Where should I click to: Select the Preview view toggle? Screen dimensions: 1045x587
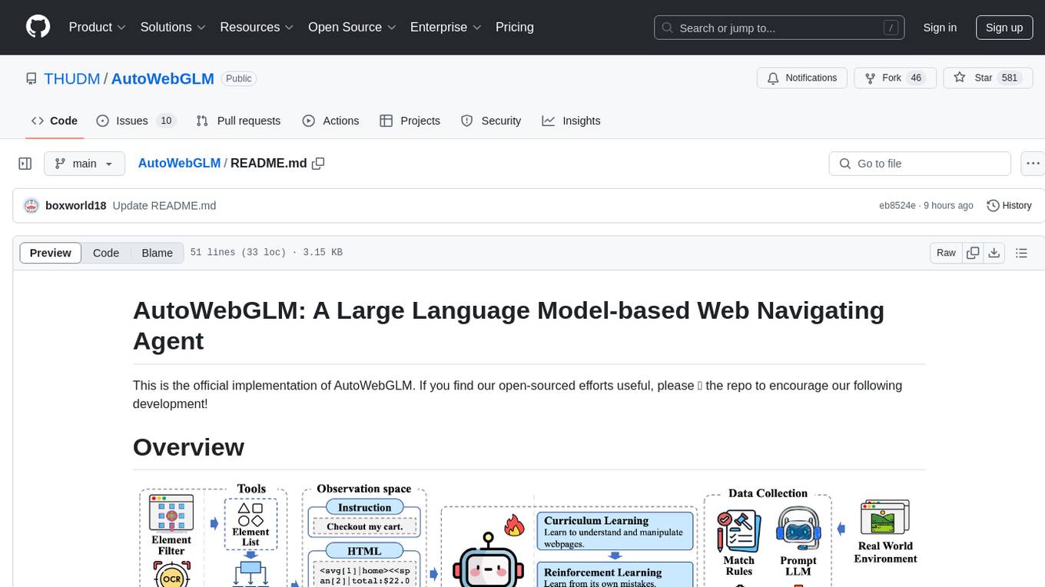coord(51,253)
